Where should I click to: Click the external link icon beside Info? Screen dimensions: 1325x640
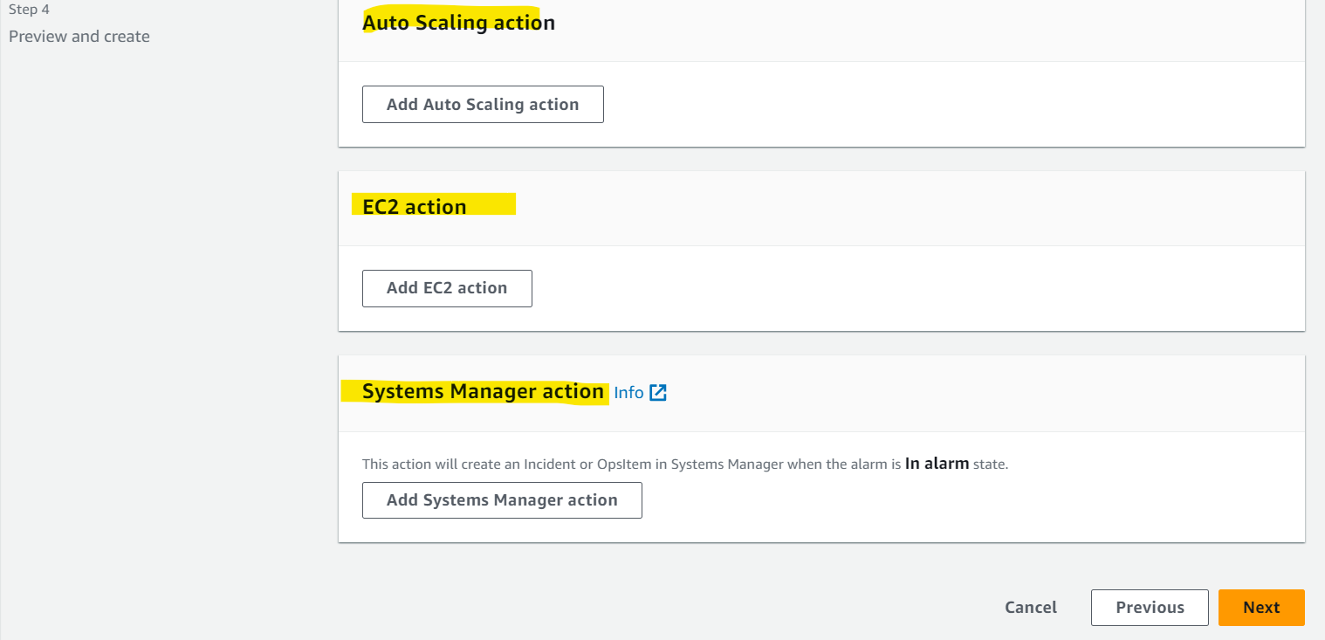pos(658,393)
